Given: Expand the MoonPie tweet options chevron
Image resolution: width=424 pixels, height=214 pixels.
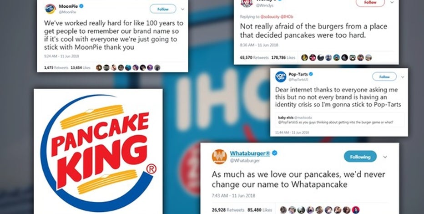Looking at the screenshot, I should (183, 9).
